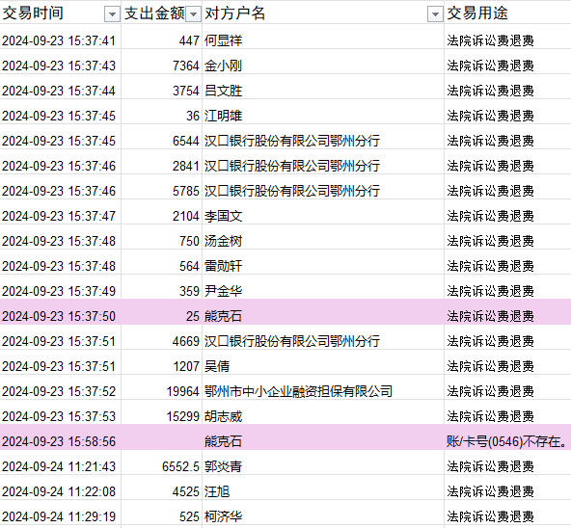The width and height of the screenshot is (571, 528).
Task: Open the 支出金额 column filter dropdown
Action: (193, 14)
